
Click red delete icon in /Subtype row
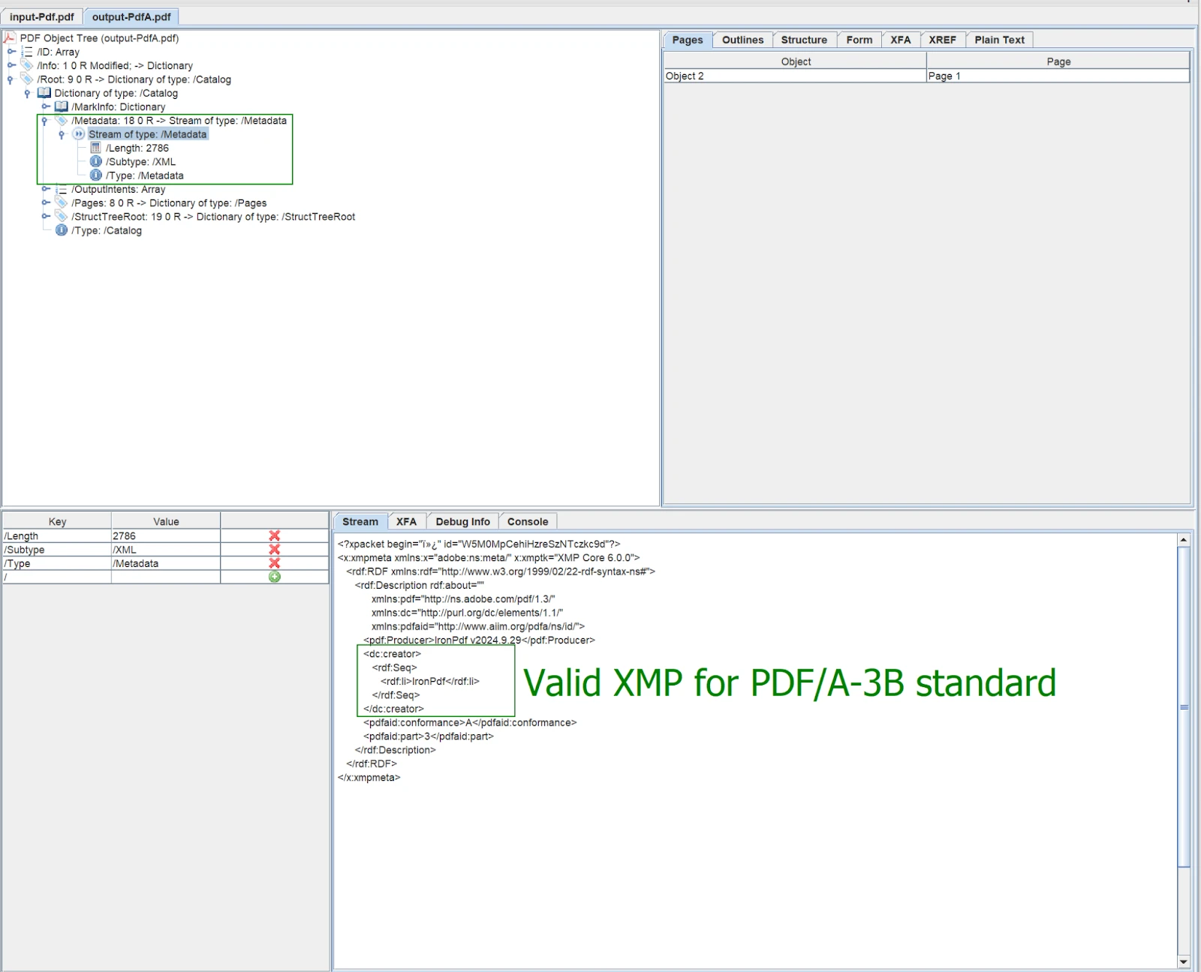(x=274, y=550)
